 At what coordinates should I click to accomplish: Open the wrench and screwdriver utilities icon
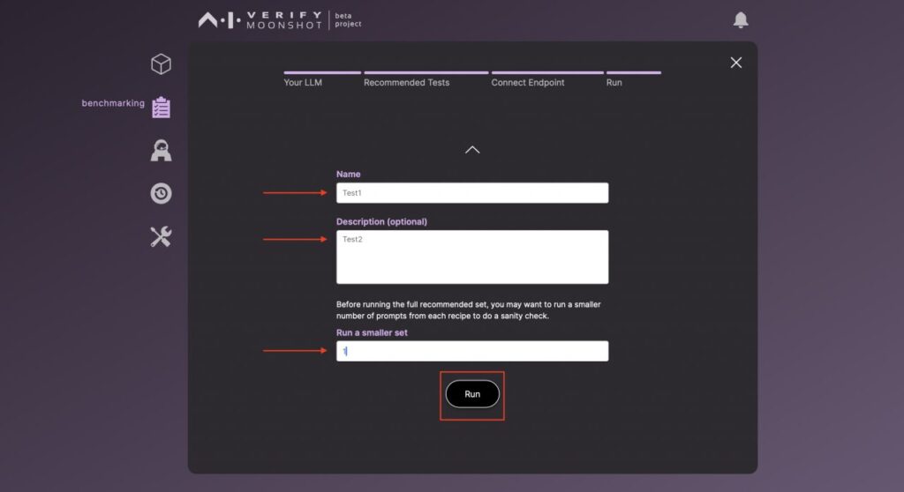(161, 236)
